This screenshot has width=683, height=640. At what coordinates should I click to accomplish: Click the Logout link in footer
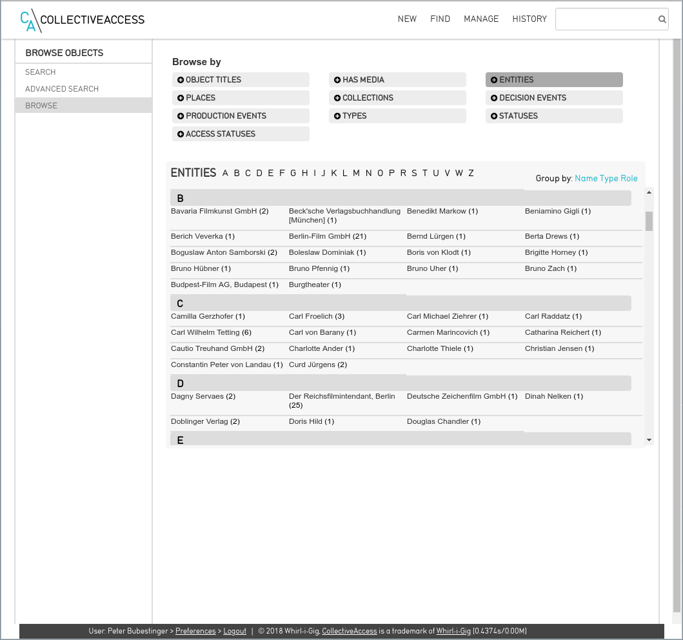pyautogui.click(x=235, y=631)
